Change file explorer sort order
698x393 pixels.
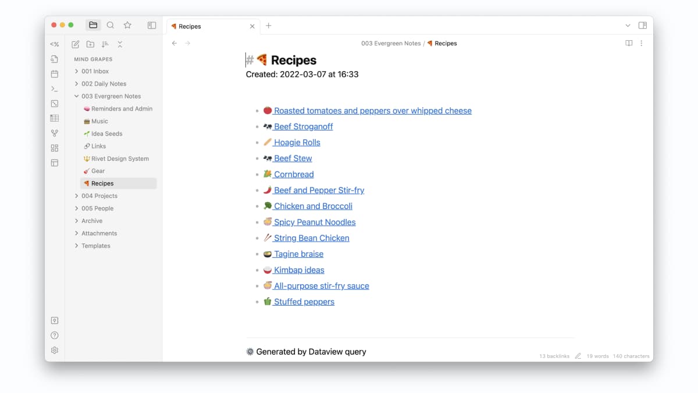click(x=105, y=44)
